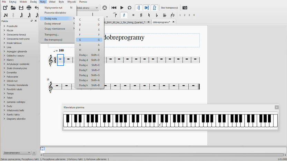Start playback with the play button
Screen dimensions: 287x161
pyautogui.click(x=122, y=8)
